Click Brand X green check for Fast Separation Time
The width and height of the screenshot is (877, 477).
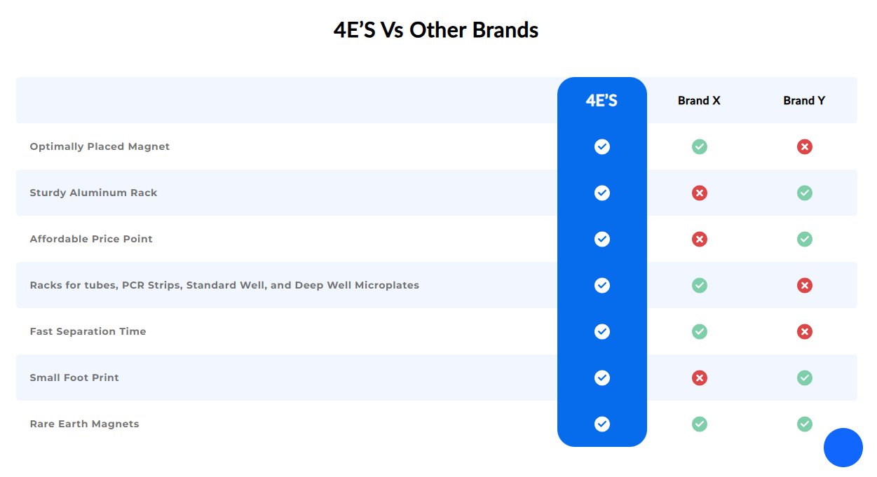(x=700, y=331)
